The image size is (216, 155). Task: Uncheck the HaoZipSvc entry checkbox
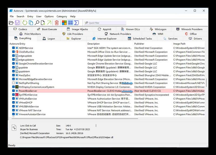coord(13,75)
